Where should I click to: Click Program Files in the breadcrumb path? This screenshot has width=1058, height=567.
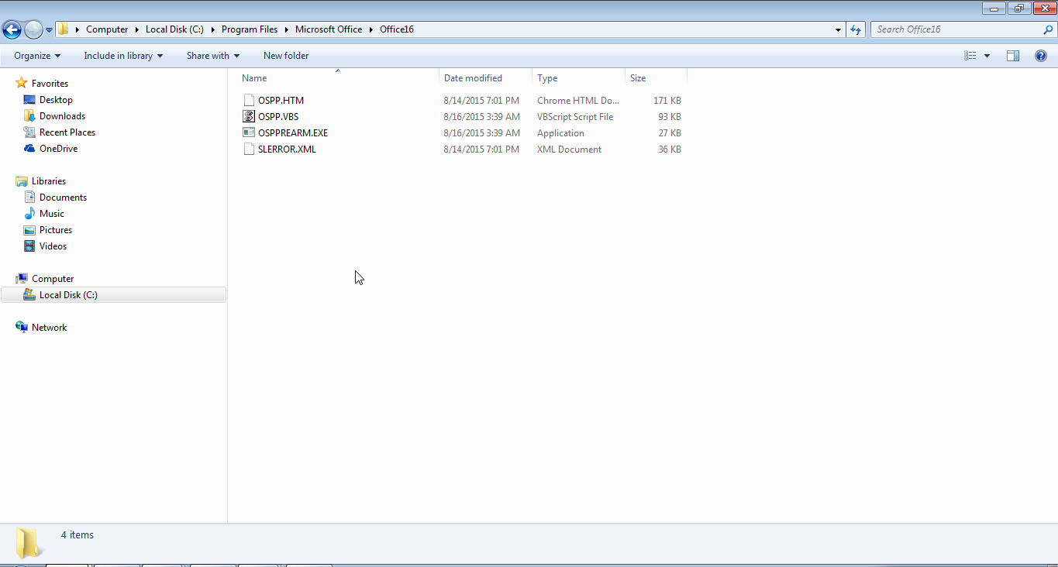(249, 29)
